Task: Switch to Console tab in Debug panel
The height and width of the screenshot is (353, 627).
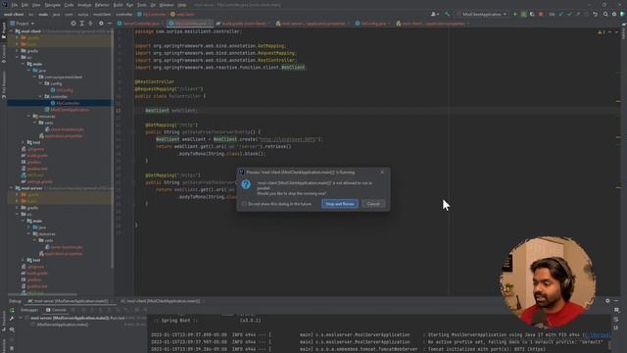Action: coord(57,310)
